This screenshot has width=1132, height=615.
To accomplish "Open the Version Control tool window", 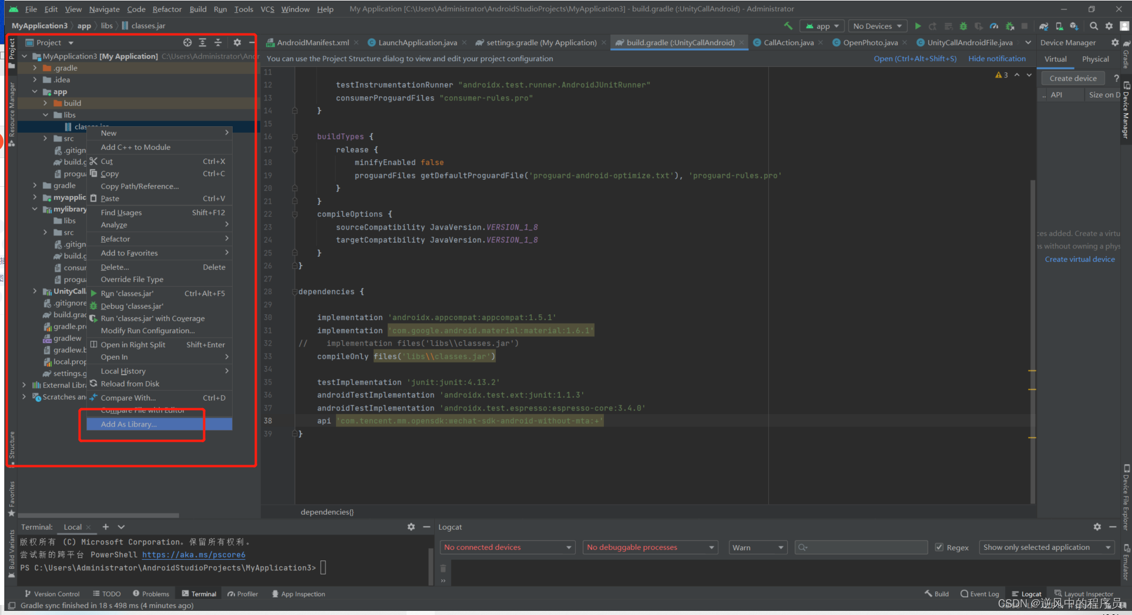I will tap(52, 594).
